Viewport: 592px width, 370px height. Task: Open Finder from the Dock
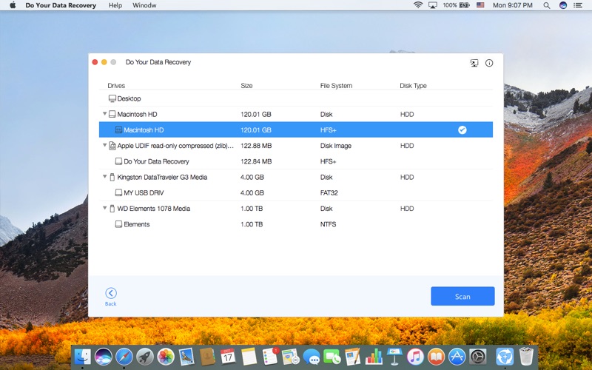(x=82, y=357)
